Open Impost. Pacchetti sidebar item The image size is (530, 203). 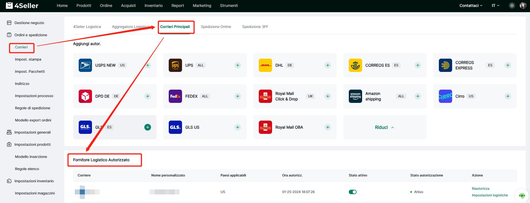point(30,71)
